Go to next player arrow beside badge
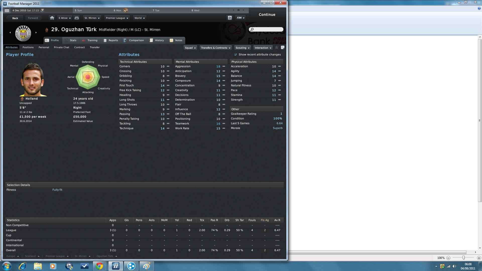 (36, 32)
